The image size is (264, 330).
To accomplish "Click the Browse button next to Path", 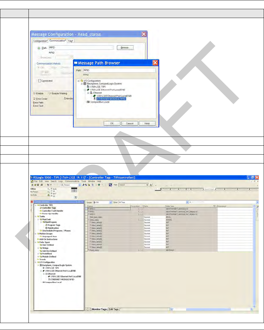I will point(125,48).
